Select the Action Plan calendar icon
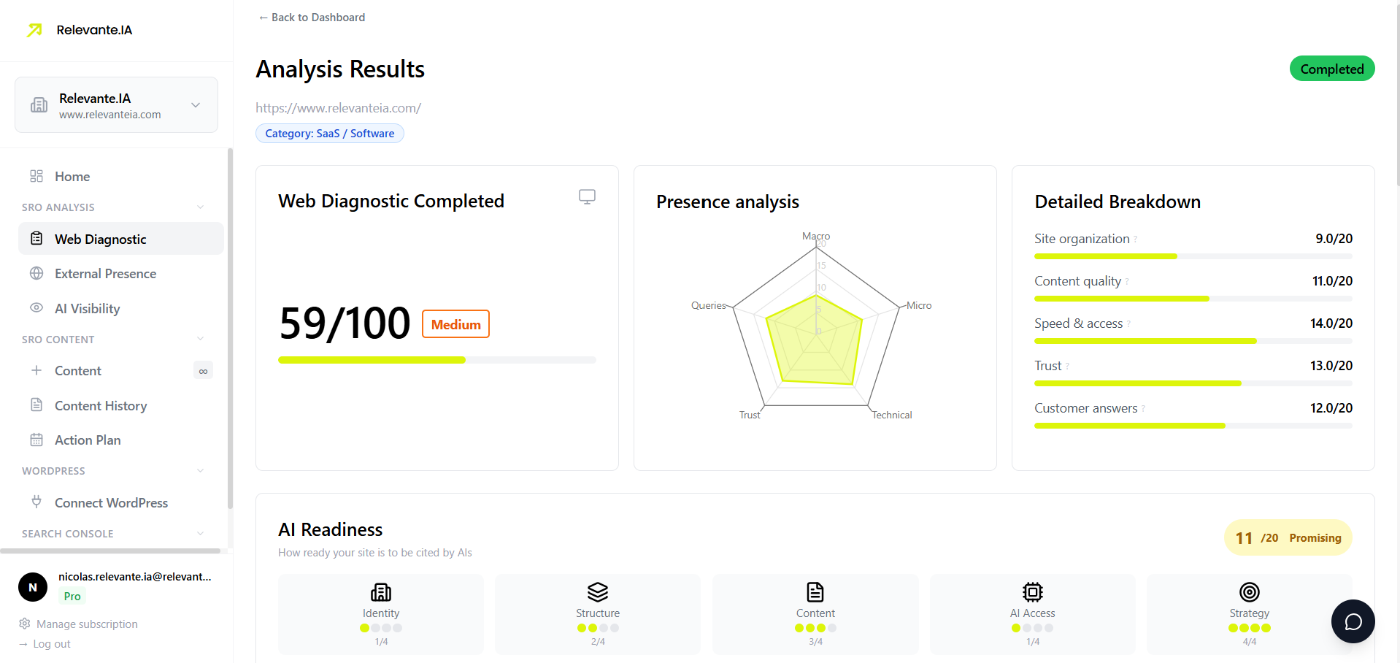1400x663 pixels. click(36, 440)
